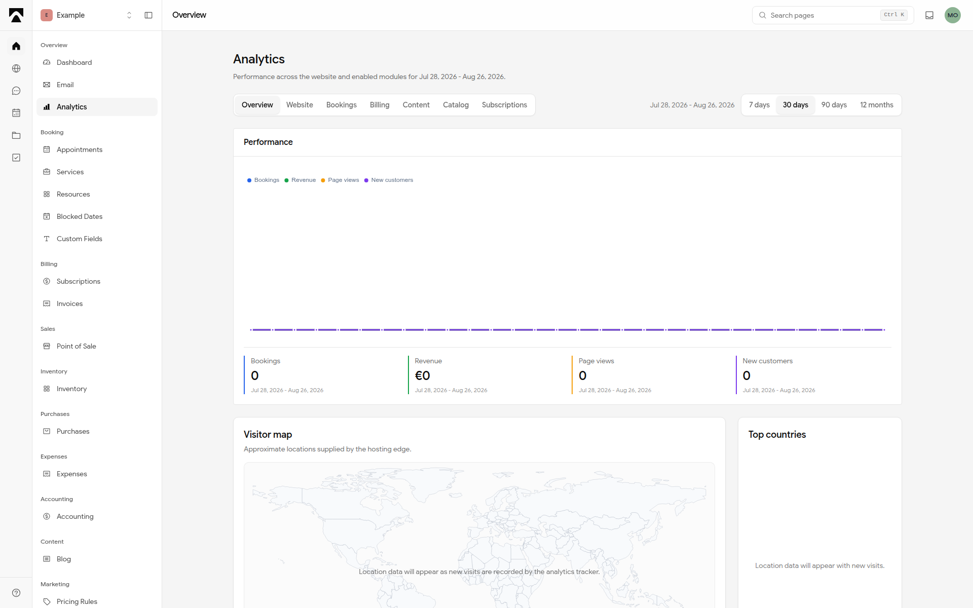Open the folder icon in left rail
The width and height of the screenshot is (973, 608).
click(x=16, y=135)
